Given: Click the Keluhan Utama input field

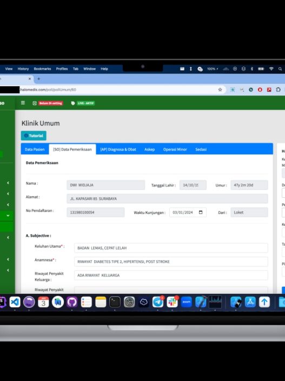Looking at the screenshot, I should pyautogui.click(x=171, y=248).
